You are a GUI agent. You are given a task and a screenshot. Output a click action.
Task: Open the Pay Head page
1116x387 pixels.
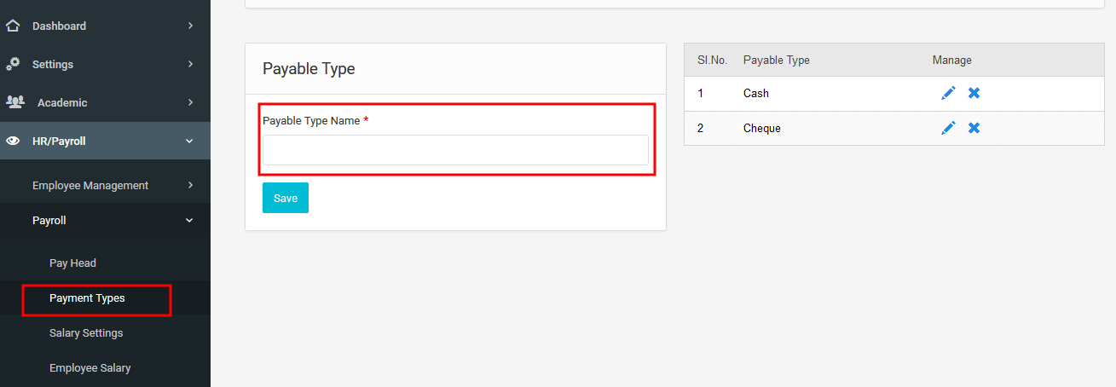[72, 263]
